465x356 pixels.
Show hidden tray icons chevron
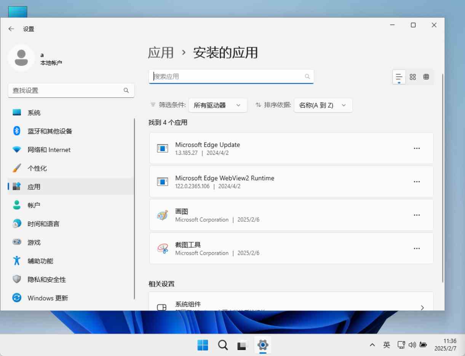pyautogui.click(x=372, y=345)
